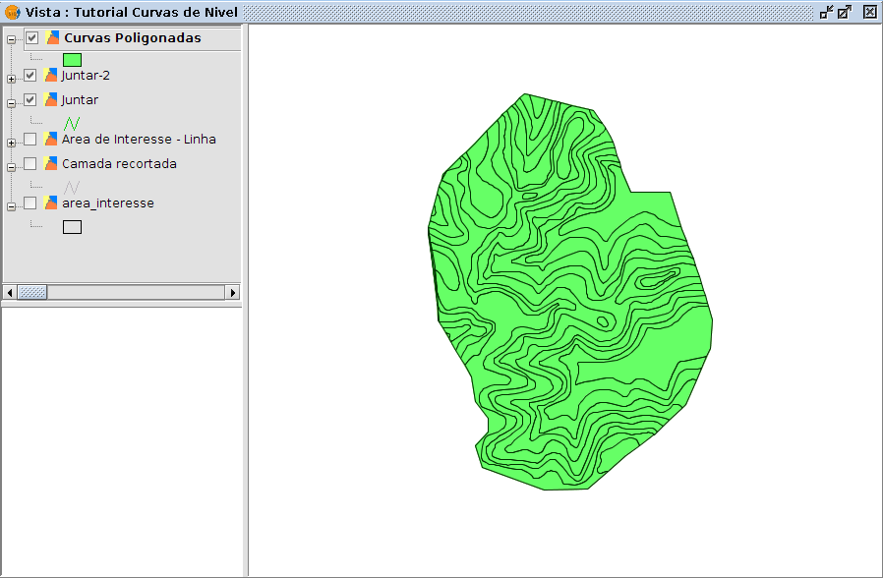Select the area_interesse layer label
Image resolution: width=883 pixels, height=578 pixels.
click(x=107, y=203)
